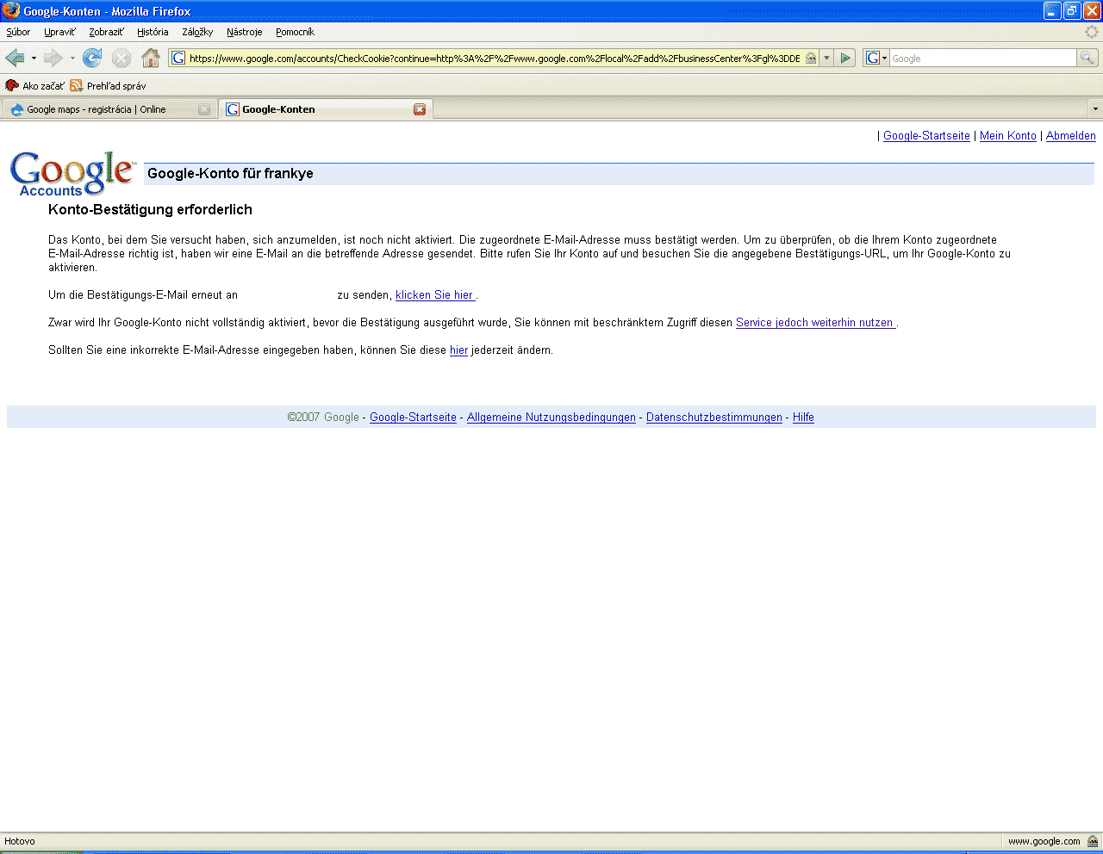Open Allgemeine Nutzungsbedingungen link
The image size is (1103, 854).
(551, 418)
